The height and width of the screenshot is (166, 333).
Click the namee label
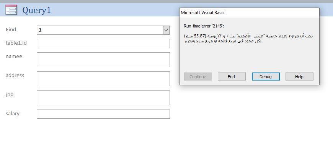pyautogui.click(x=14, y=56)
